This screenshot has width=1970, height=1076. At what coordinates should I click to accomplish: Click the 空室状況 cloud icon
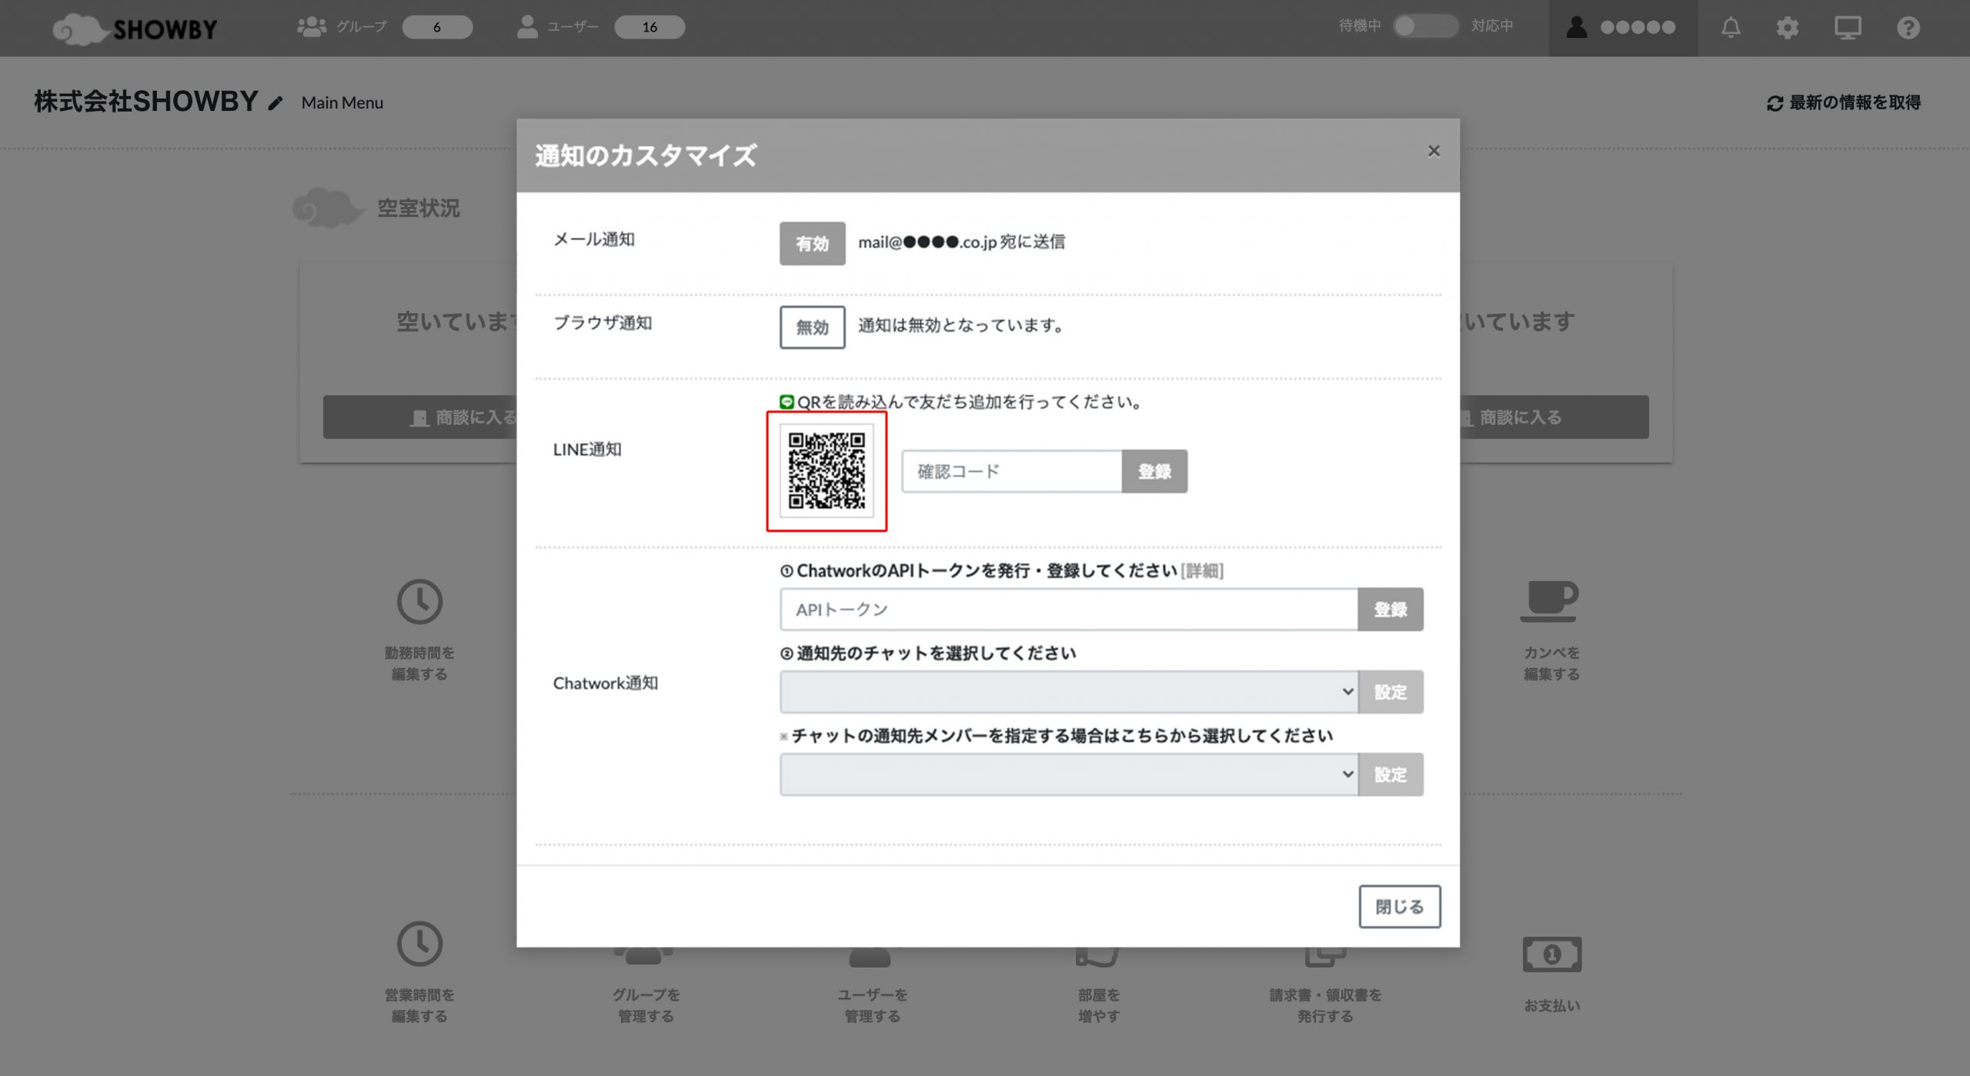coord(329,208)
